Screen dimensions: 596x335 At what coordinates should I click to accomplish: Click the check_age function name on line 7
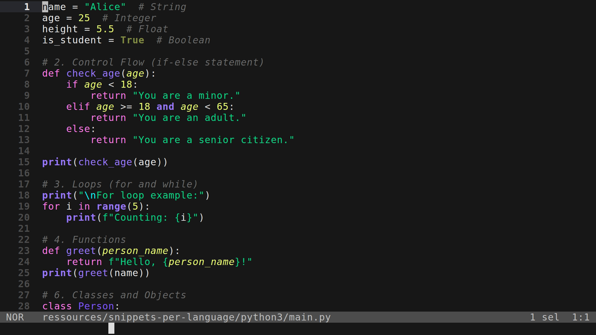(x=93, y=73)
